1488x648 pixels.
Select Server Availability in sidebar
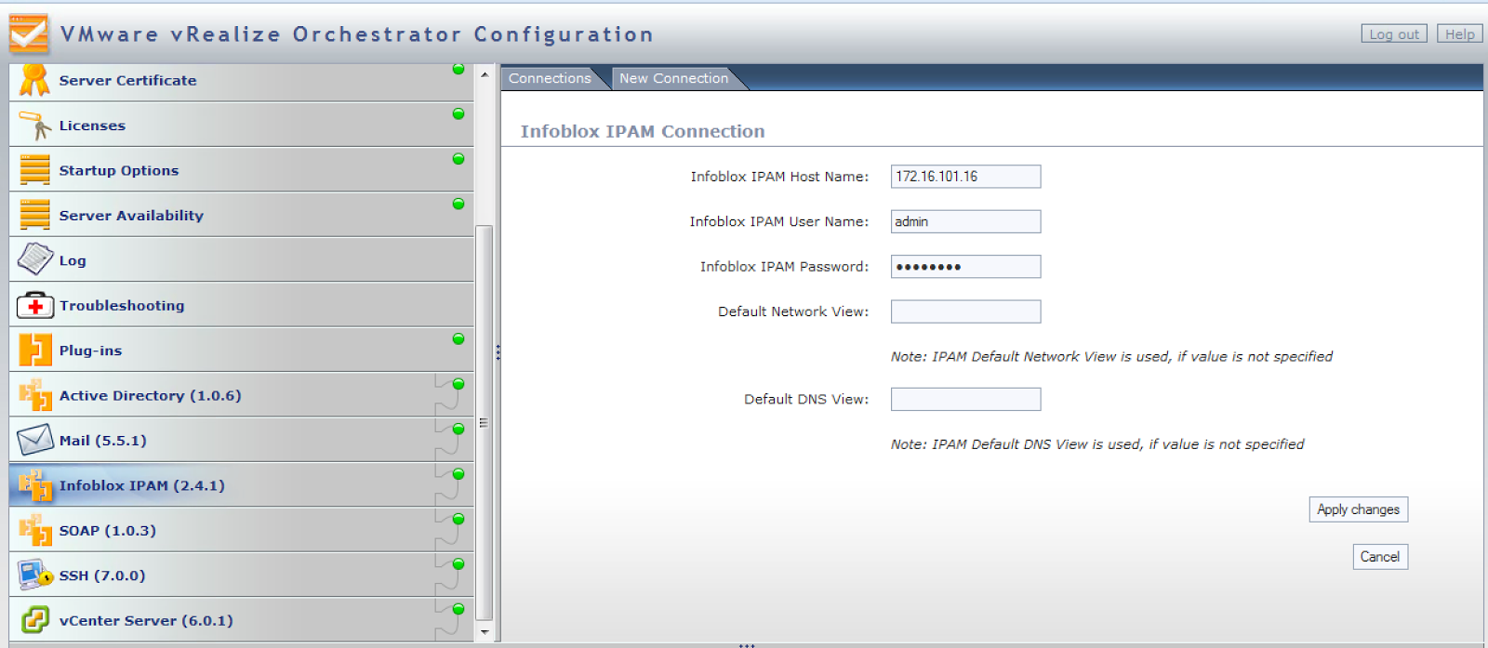242,215
